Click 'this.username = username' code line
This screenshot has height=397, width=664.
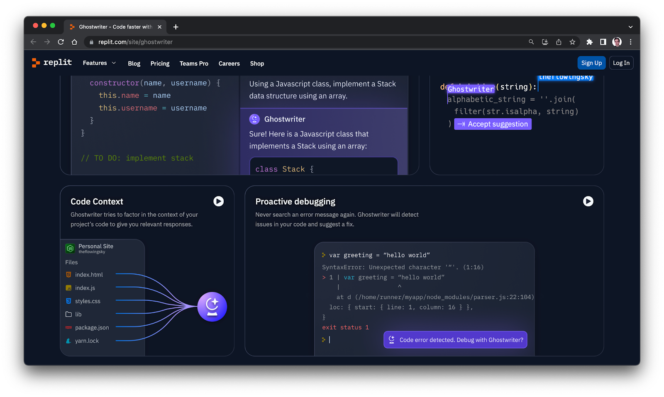point(152,108)
